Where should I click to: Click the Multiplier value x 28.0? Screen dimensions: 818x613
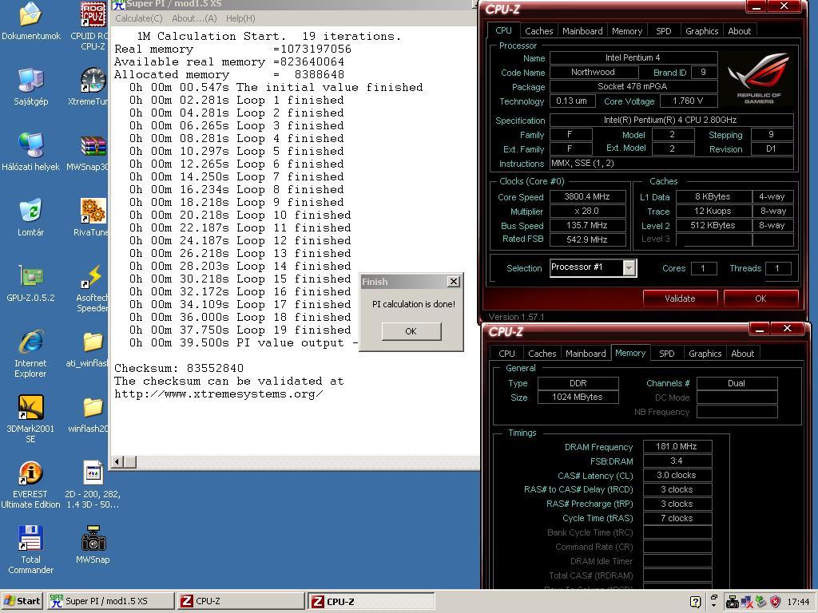587,211
